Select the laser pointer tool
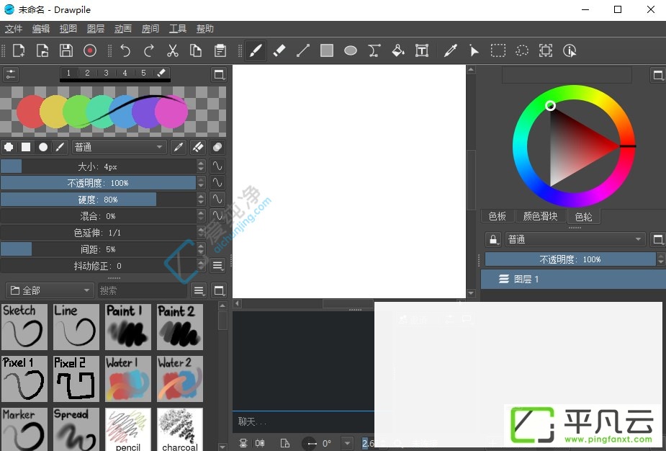This screenshot has width=666, height=451. click(474, 50)
